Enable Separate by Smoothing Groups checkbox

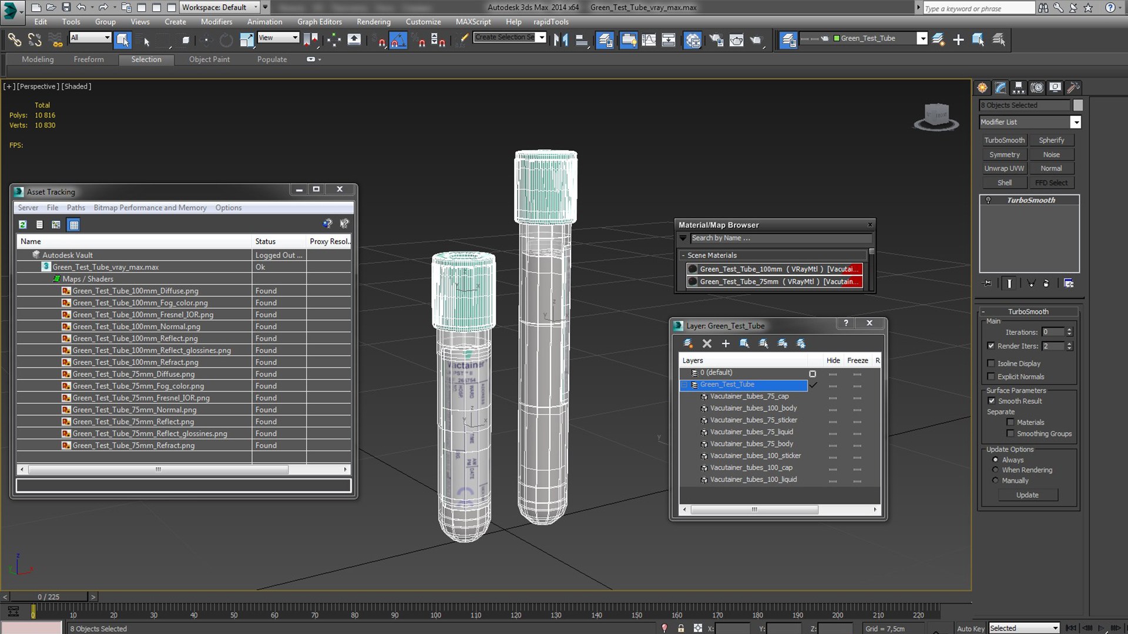(x=1010, y=433)
